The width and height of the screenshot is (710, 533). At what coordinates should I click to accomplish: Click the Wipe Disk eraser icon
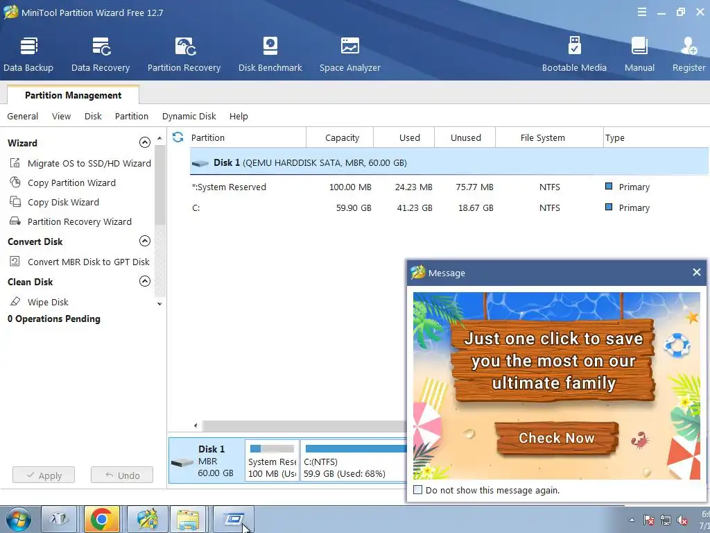click(15, 301)
